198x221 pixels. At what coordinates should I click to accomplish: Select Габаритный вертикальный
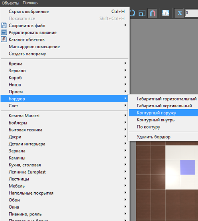(163, 106)
